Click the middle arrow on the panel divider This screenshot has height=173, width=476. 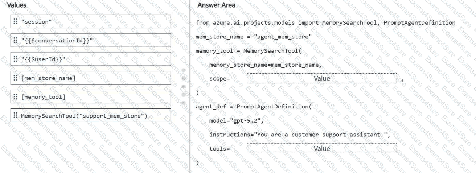tap(184, 86)
